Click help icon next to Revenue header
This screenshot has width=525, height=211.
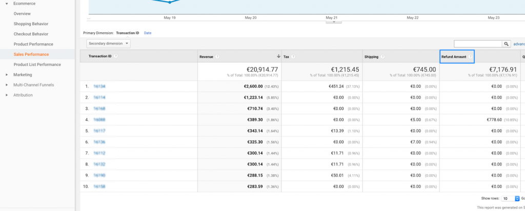pyautogui.click(x=218, y=57)
